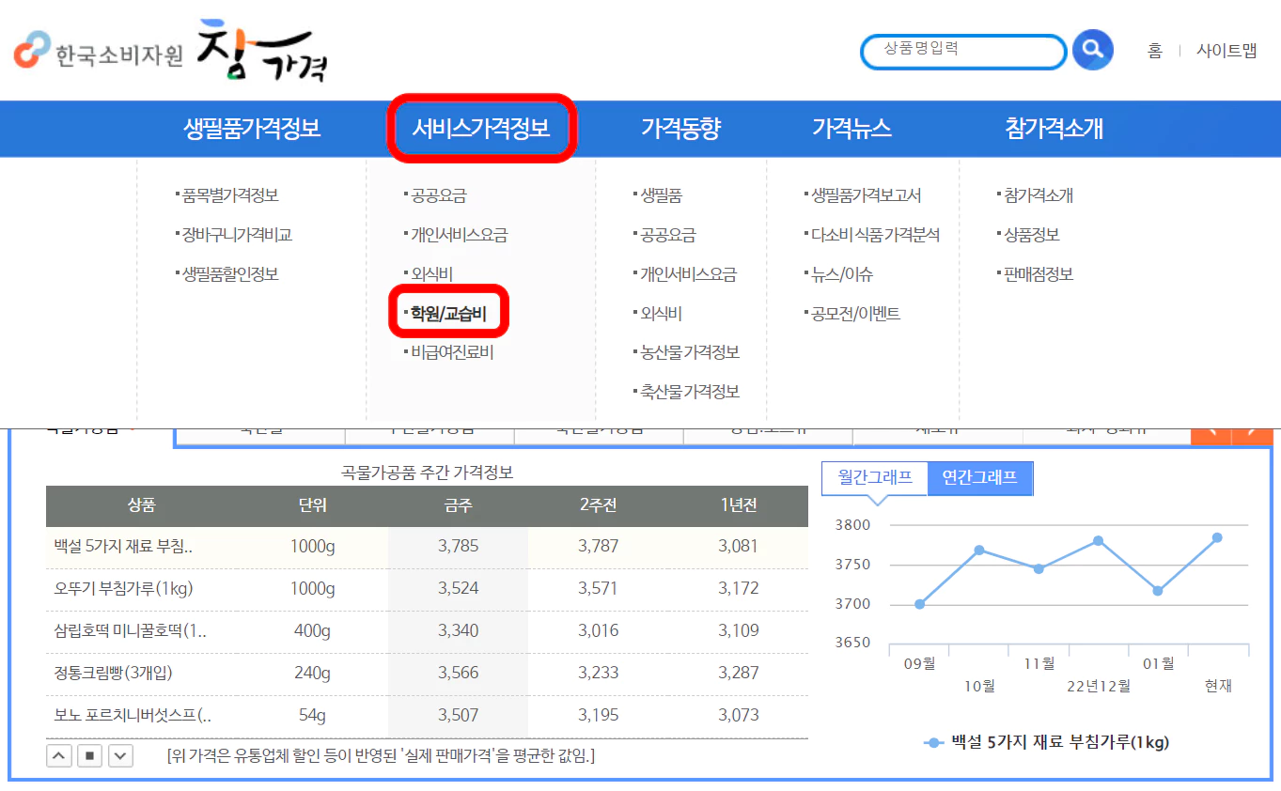Image resolution: width=1281 pixels, height=791 pixels.
Task: Open the 사이트맵 page
Action: [1227, 51]
